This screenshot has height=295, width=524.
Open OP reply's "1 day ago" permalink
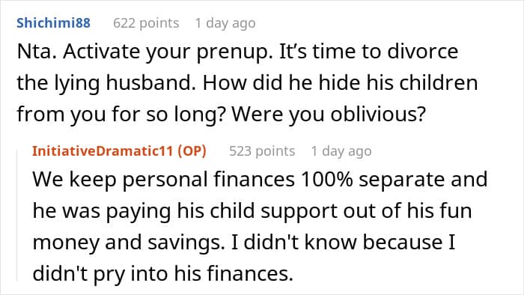tap(341, 151)
